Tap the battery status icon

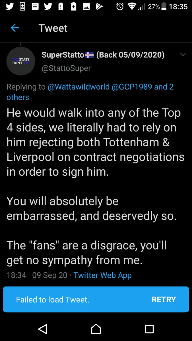pos(164,7)
